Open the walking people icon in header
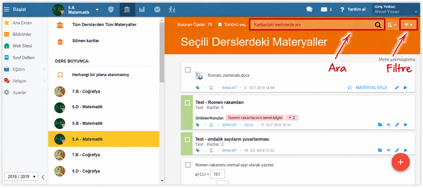This screenshot has width=423, height=188. coord(172,9)
